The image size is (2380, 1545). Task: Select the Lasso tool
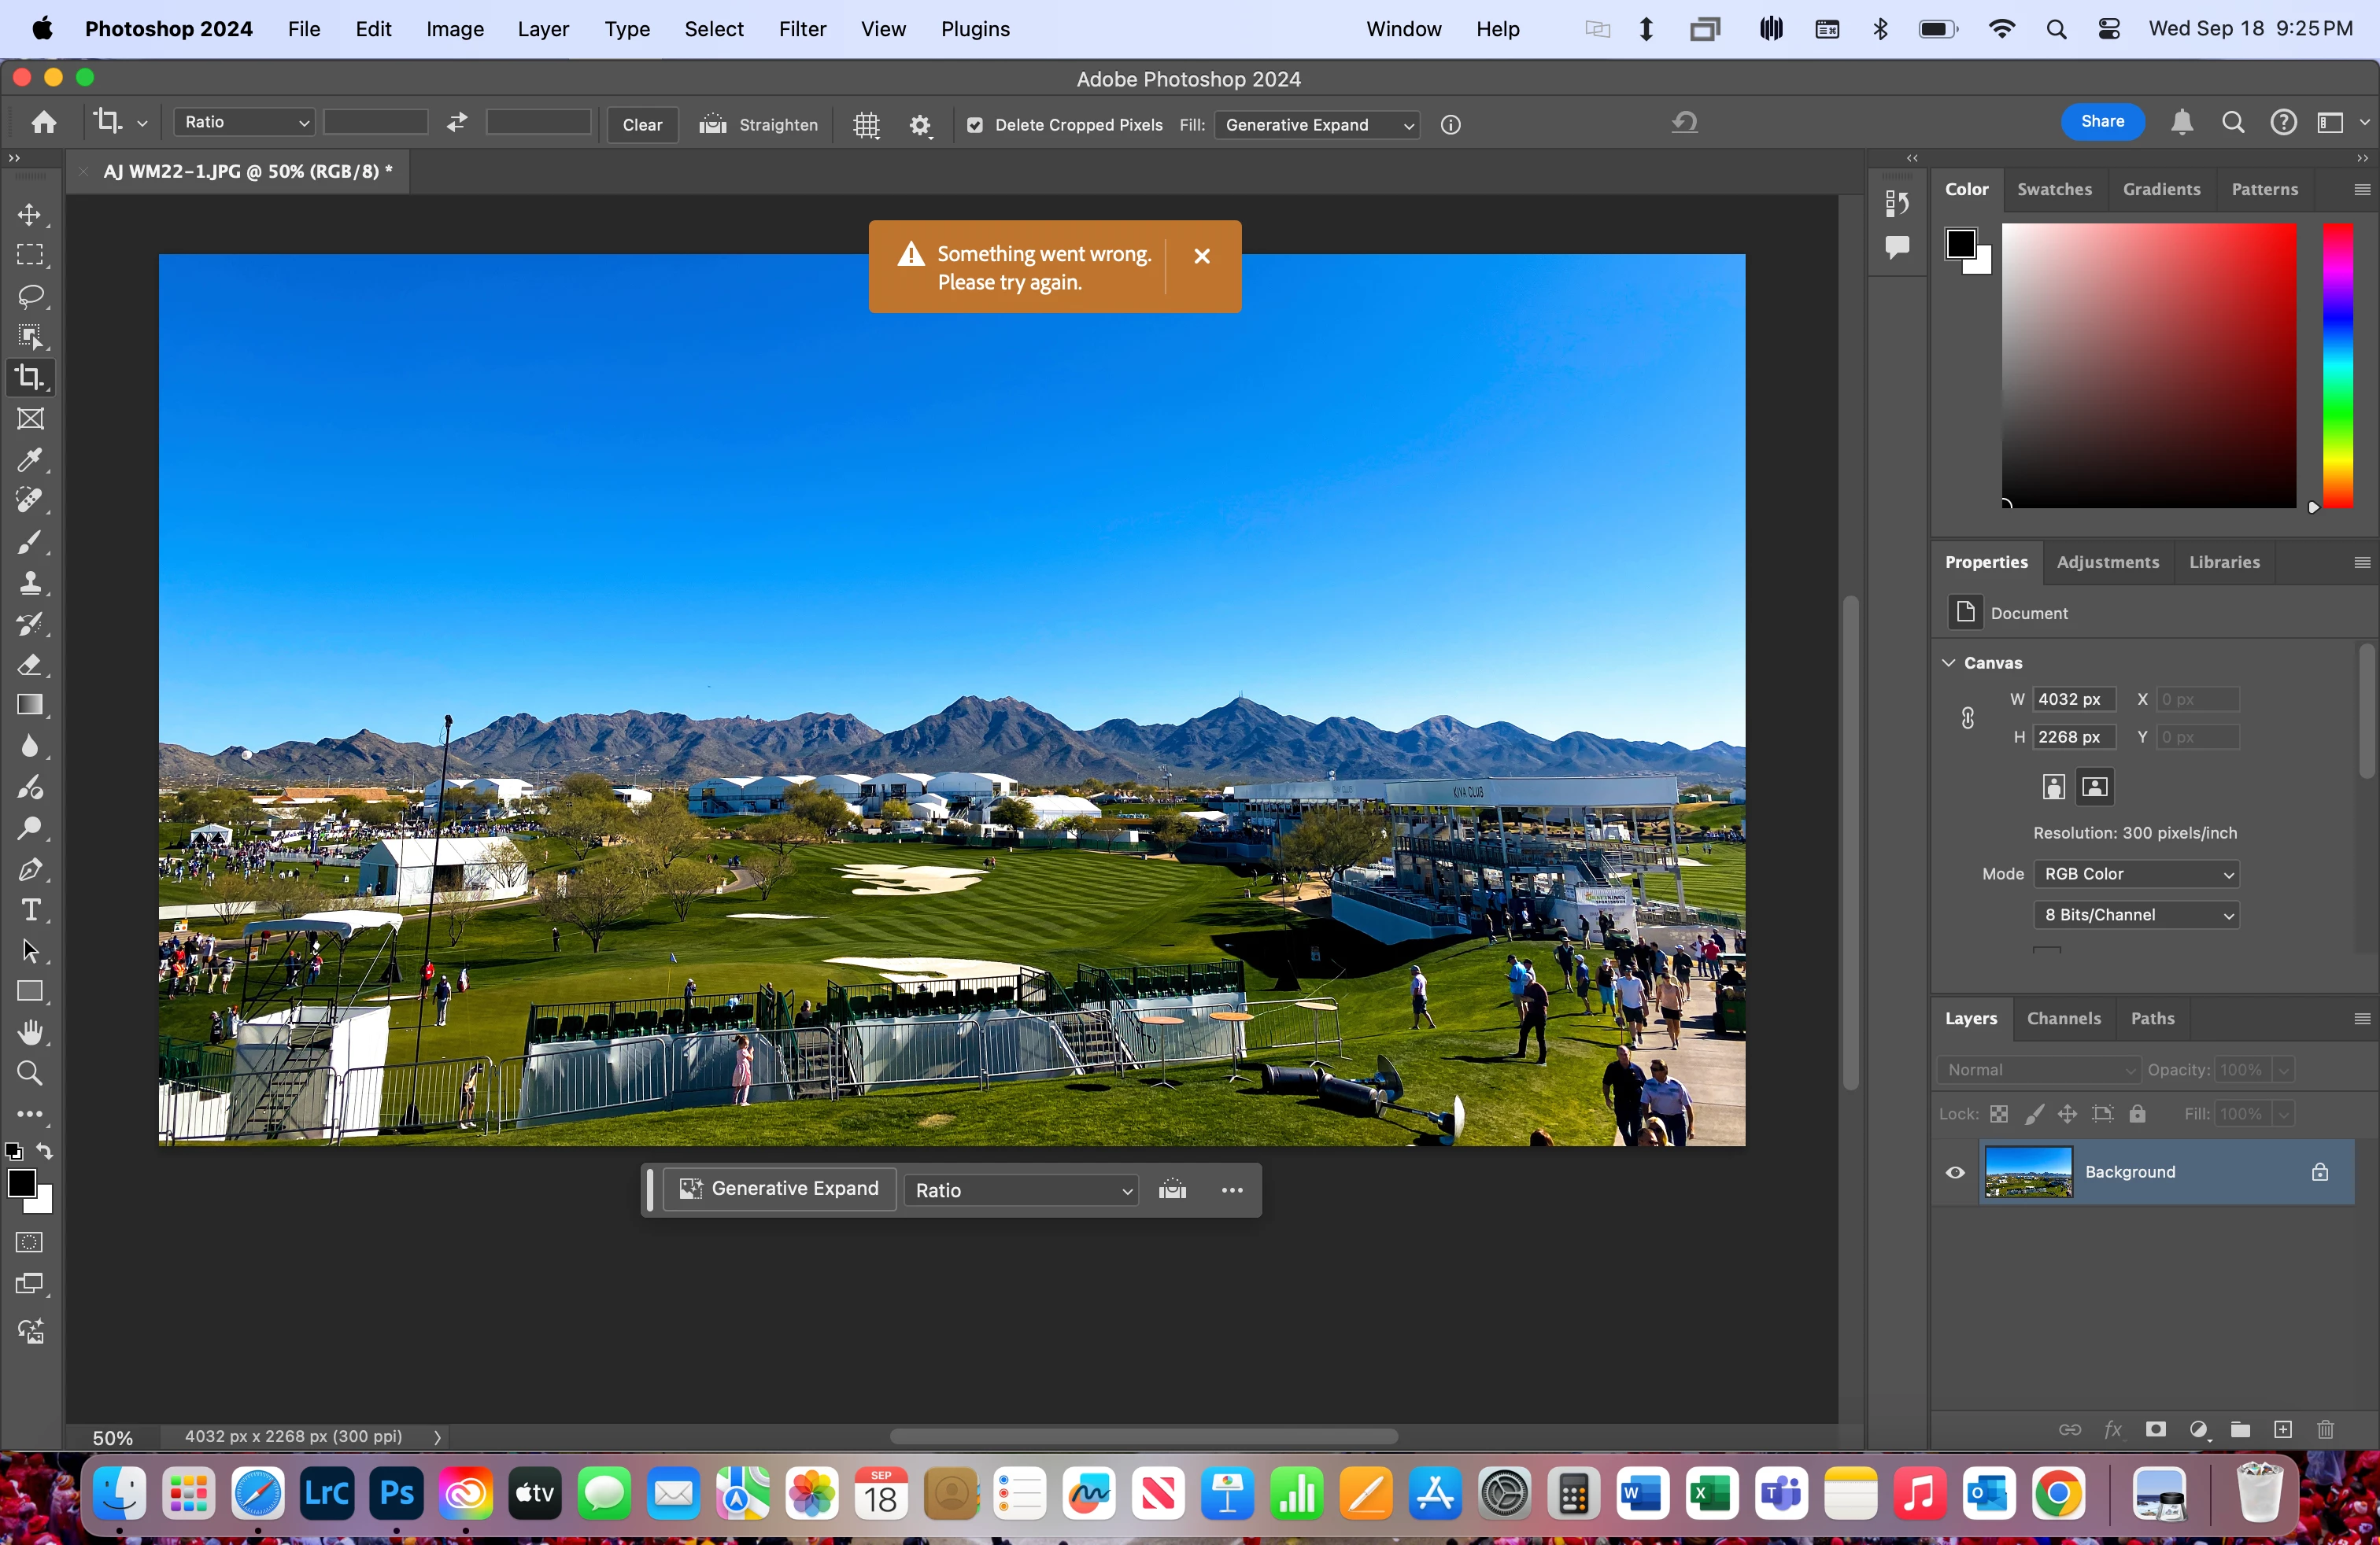tap(30, 296)
